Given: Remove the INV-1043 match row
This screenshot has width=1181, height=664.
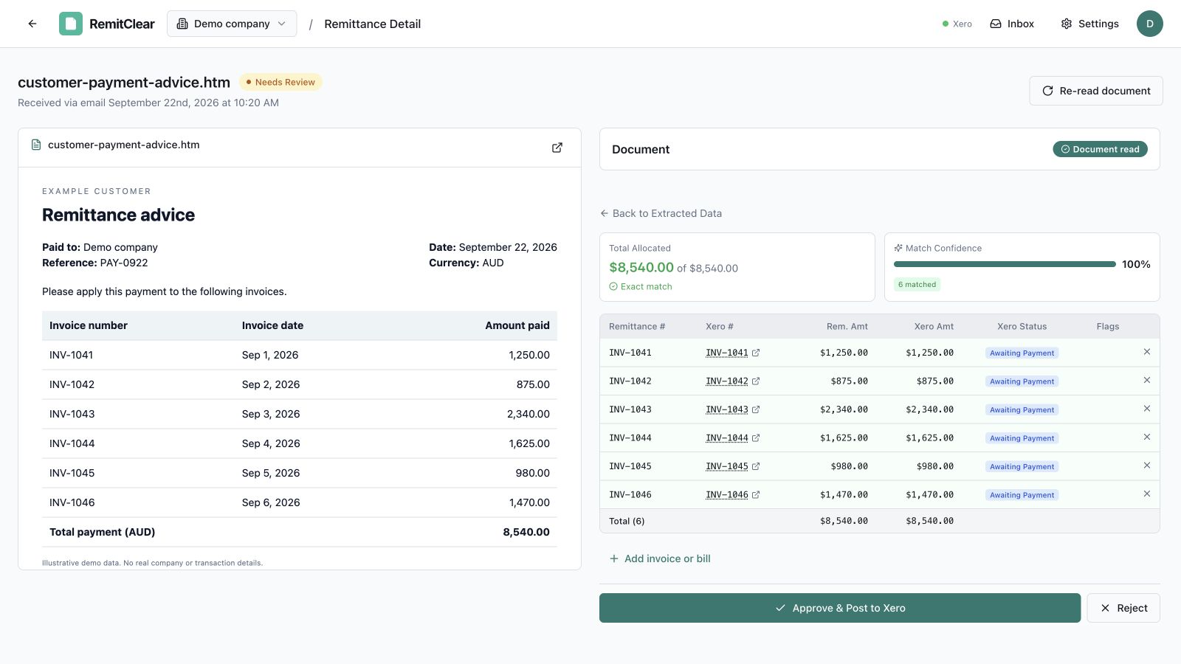Looking at the screenshot, I should click(x=1147, y=409).
